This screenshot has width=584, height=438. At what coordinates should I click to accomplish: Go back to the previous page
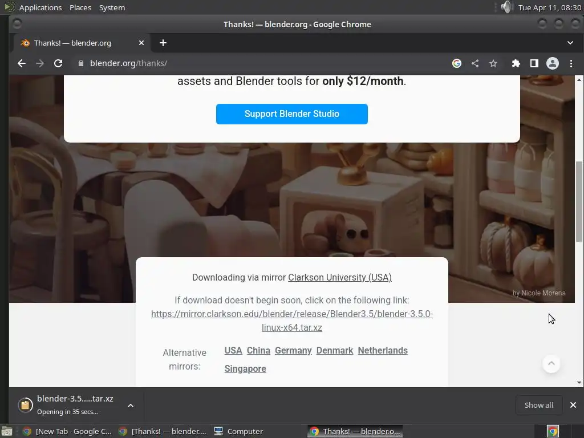[x=22, y=63]
